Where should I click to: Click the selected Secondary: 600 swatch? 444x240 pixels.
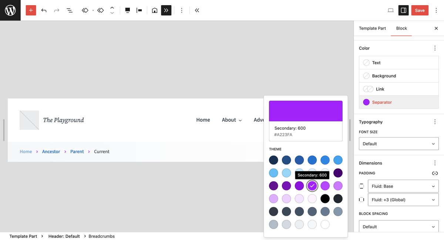312,186
